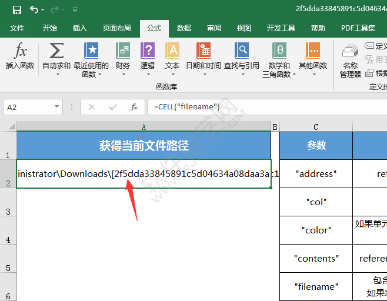The height and width of the screenshot is (301, 387).
Task: Click the 定义名称 tag icon
Action: [x=369, y=46]
